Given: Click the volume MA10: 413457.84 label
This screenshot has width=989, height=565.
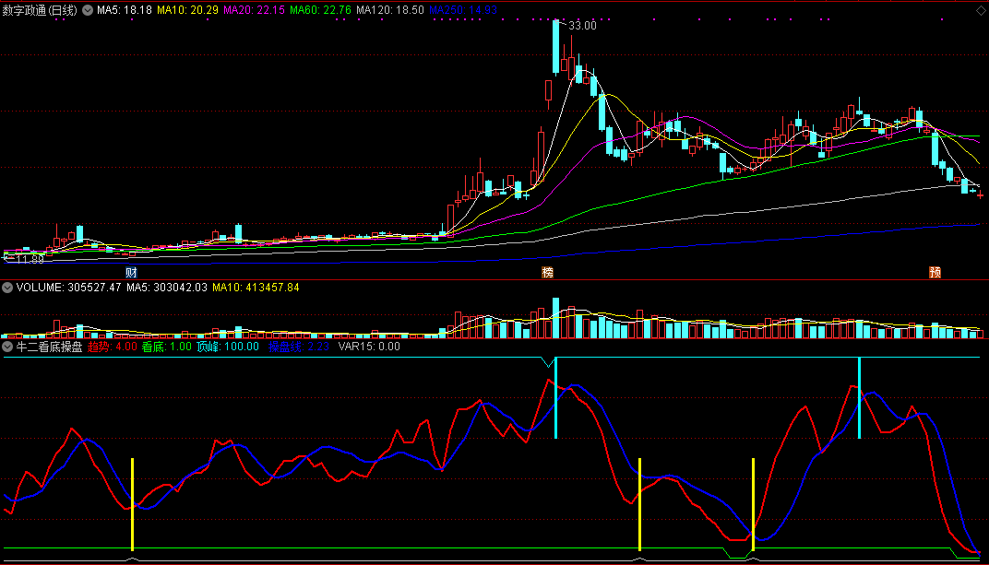Looking at the screenshot, I should click(x=256, y=288).
